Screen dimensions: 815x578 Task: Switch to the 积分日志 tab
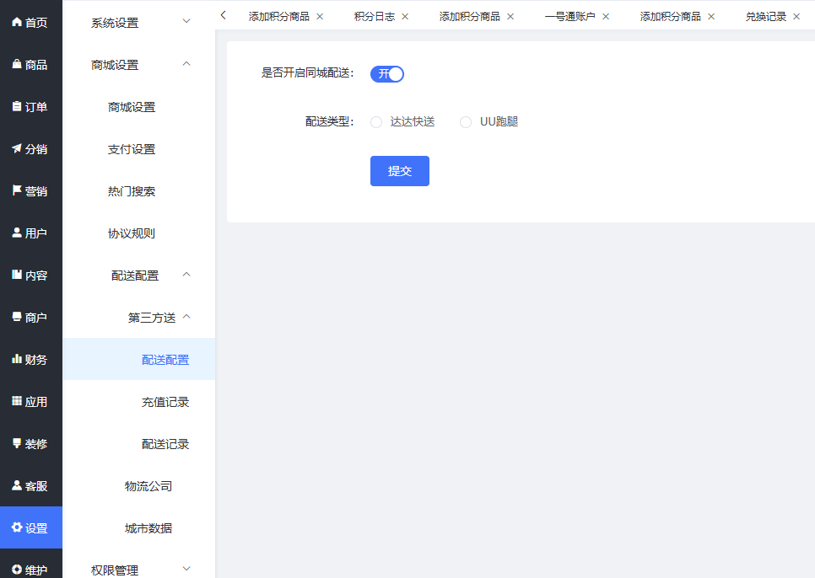coord(374,16)
